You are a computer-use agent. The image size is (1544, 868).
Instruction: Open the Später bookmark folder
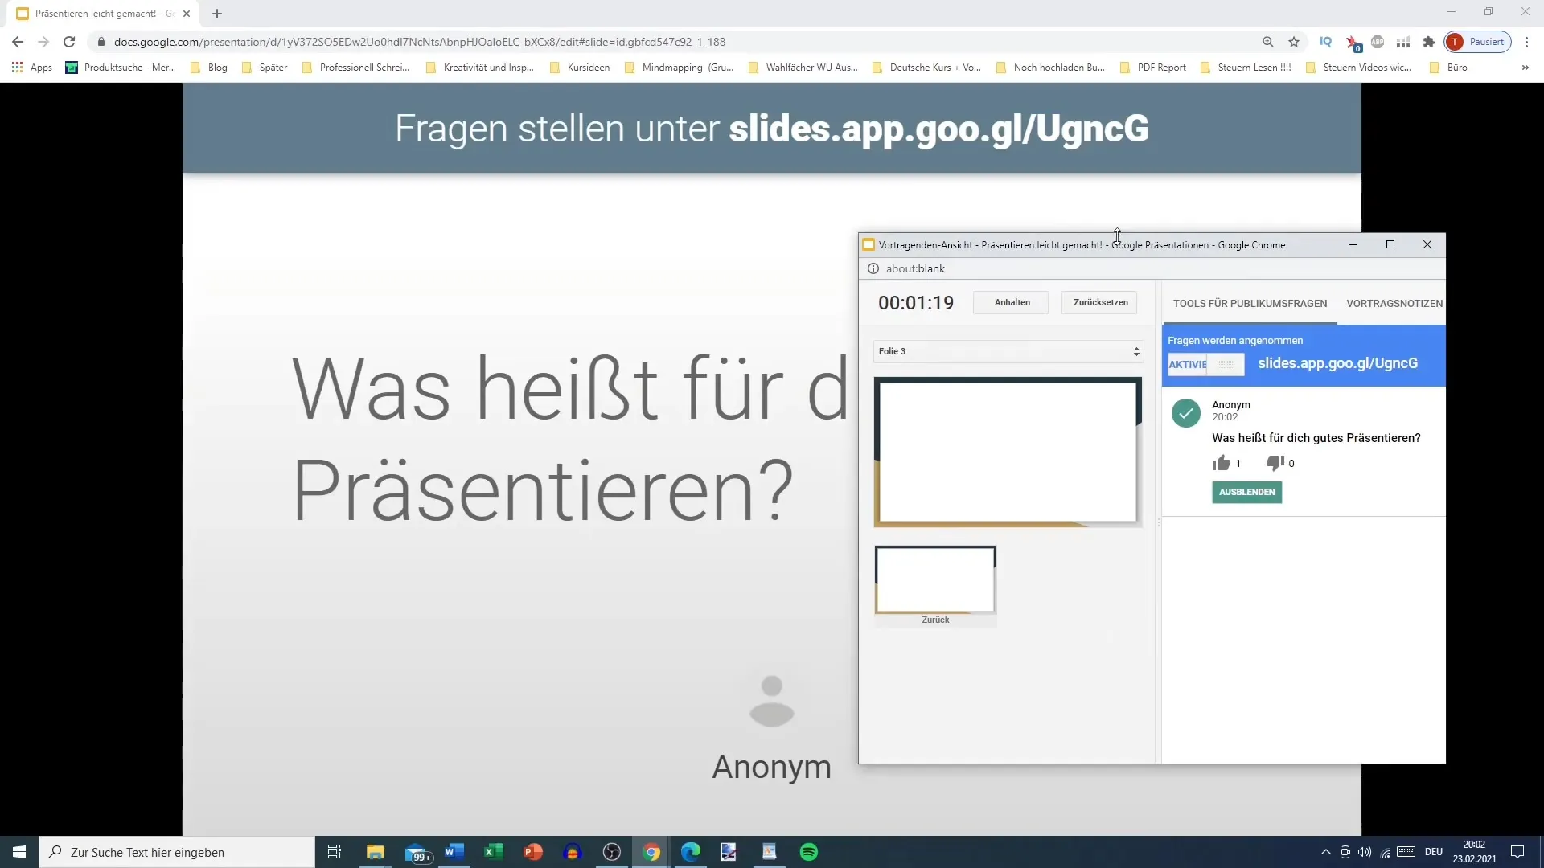265,68
